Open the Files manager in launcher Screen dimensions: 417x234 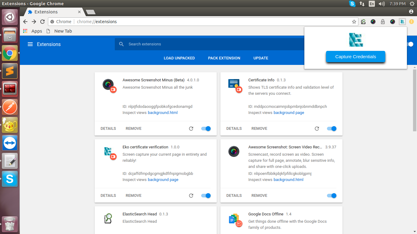[x=10, y=35]
